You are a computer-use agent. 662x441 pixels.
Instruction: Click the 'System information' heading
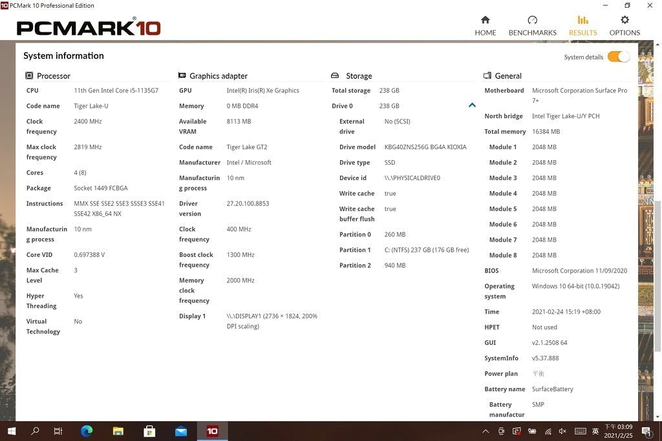click(63, 56)
